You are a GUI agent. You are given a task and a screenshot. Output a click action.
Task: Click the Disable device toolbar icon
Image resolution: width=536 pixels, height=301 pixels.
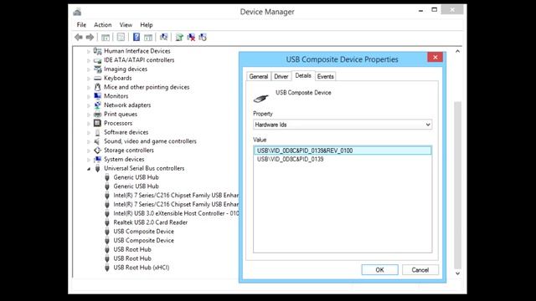(203, 37)
